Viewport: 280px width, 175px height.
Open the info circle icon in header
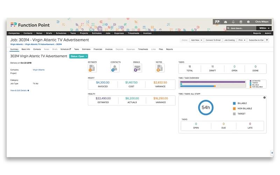[248, 22]
